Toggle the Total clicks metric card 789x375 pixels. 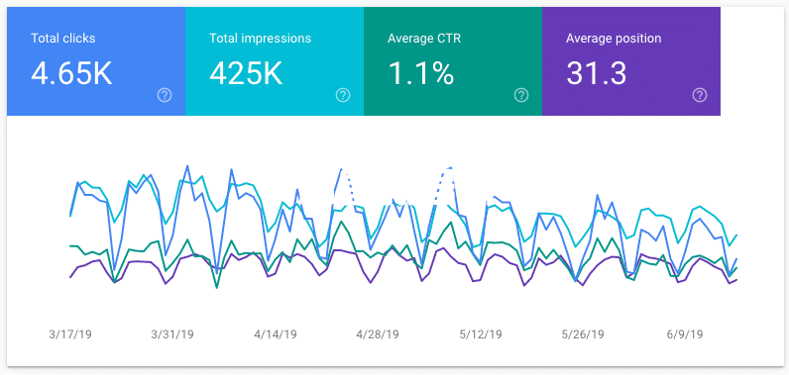click(96, 61)
